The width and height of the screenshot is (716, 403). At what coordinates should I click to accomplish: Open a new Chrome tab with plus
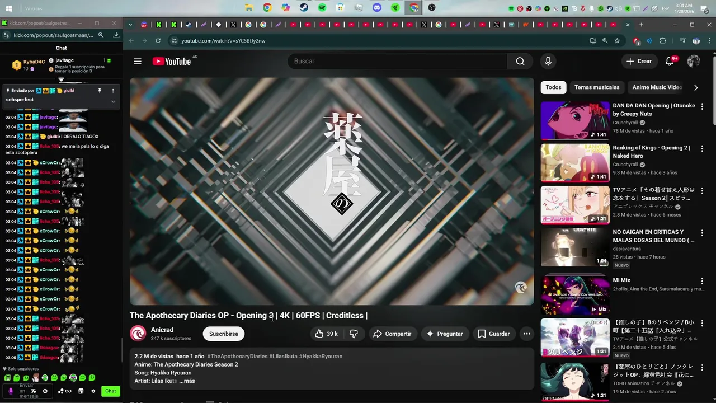pos(641,25)
